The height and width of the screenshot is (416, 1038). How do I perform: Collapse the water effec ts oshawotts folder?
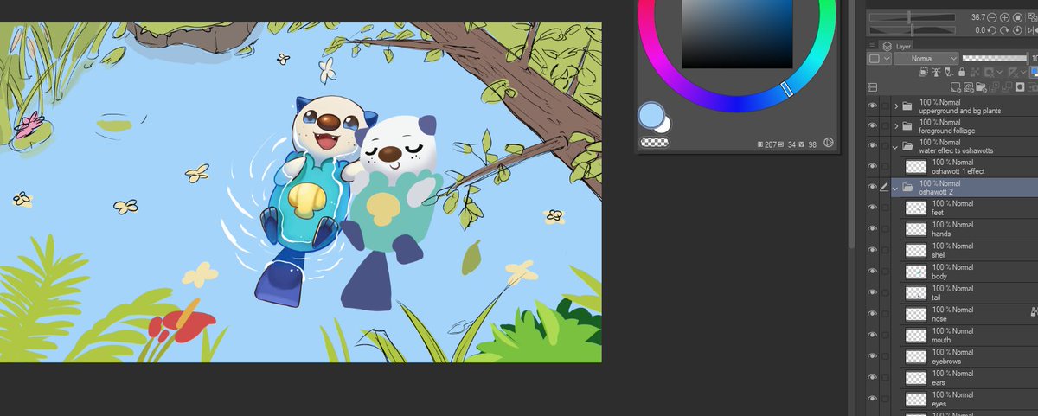coord(895,147)
